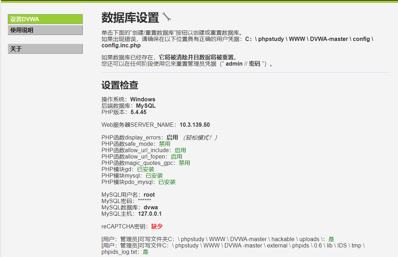Click the wrench icon beside 数据库设置
The image size is (398, 257).
167,17
